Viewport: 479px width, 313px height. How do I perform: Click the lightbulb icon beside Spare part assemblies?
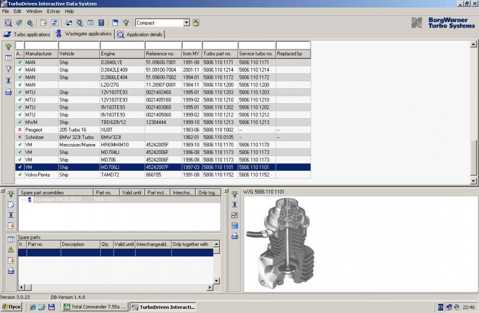[11, 194]
